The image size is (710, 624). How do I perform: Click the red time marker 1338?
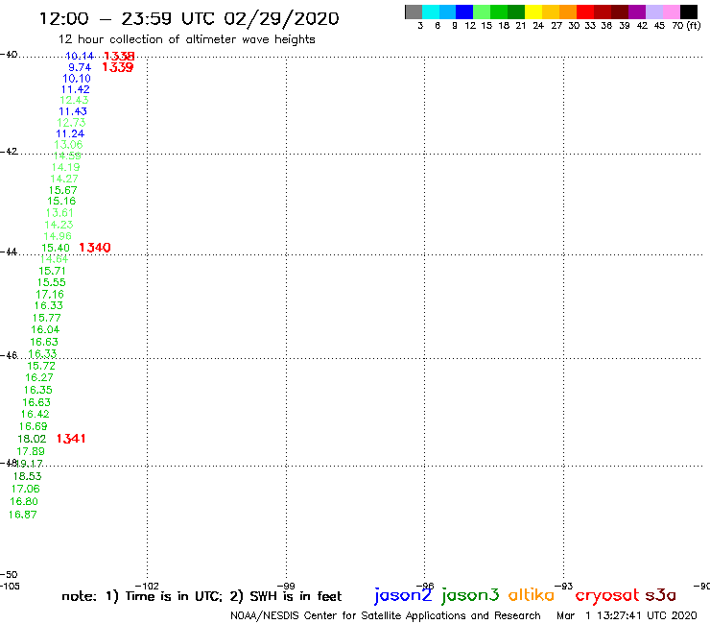tap(119, 57)
